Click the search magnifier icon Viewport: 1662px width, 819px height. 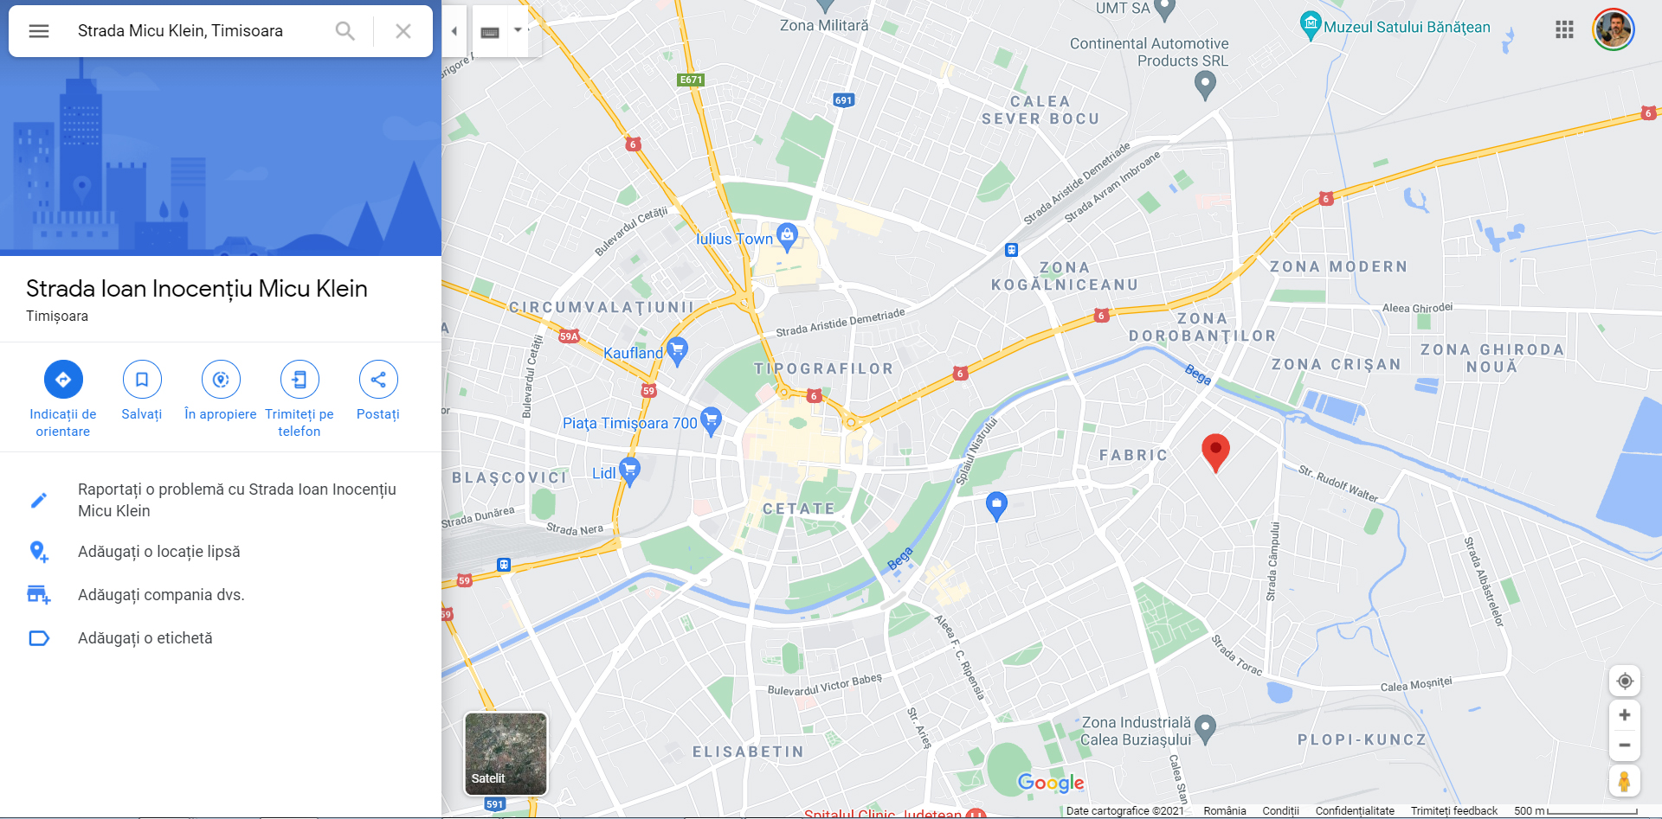click(345, 31)
